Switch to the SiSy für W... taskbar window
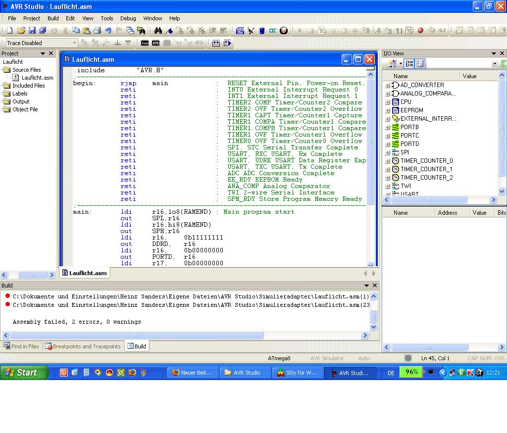This screenshot has height=433, width=507. tap(297, 373)
